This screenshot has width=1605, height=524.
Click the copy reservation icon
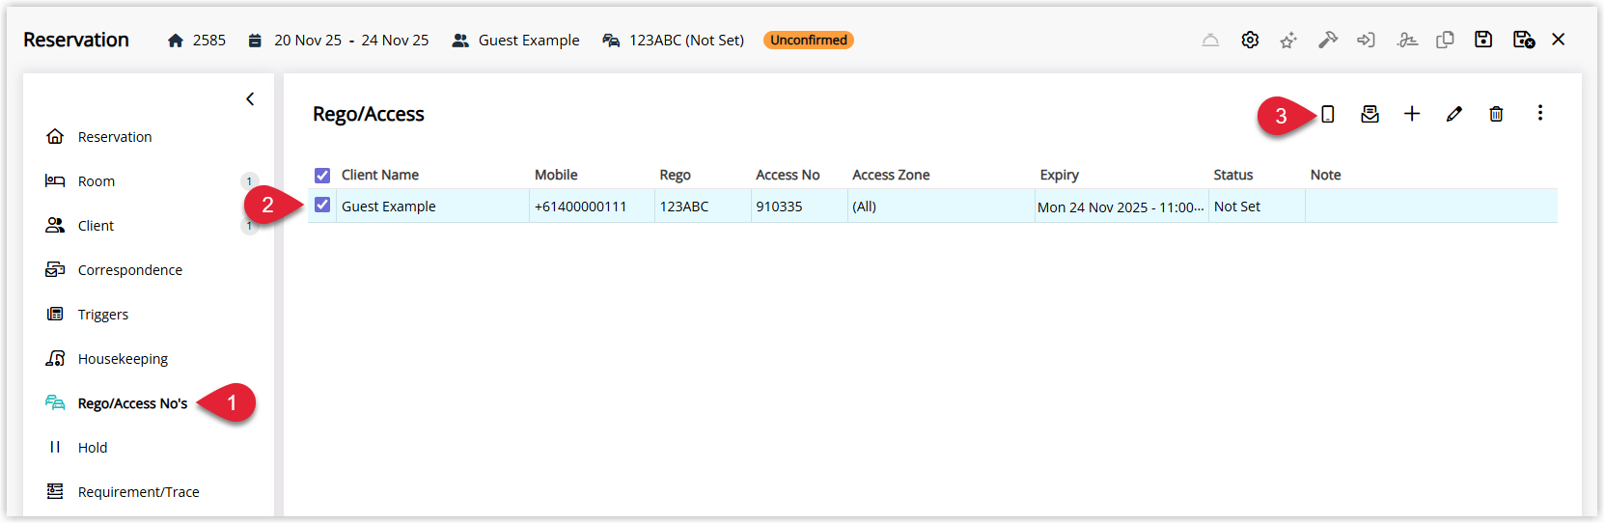coord(1445,40)
